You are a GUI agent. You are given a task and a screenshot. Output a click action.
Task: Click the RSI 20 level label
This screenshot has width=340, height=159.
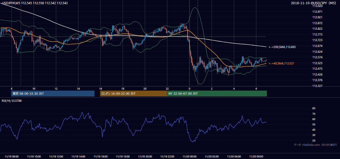314,140
